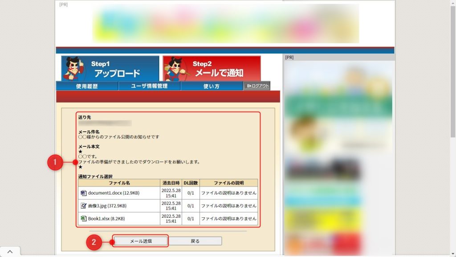Click the deletion date for 画像3.jpg

point(171,206)
